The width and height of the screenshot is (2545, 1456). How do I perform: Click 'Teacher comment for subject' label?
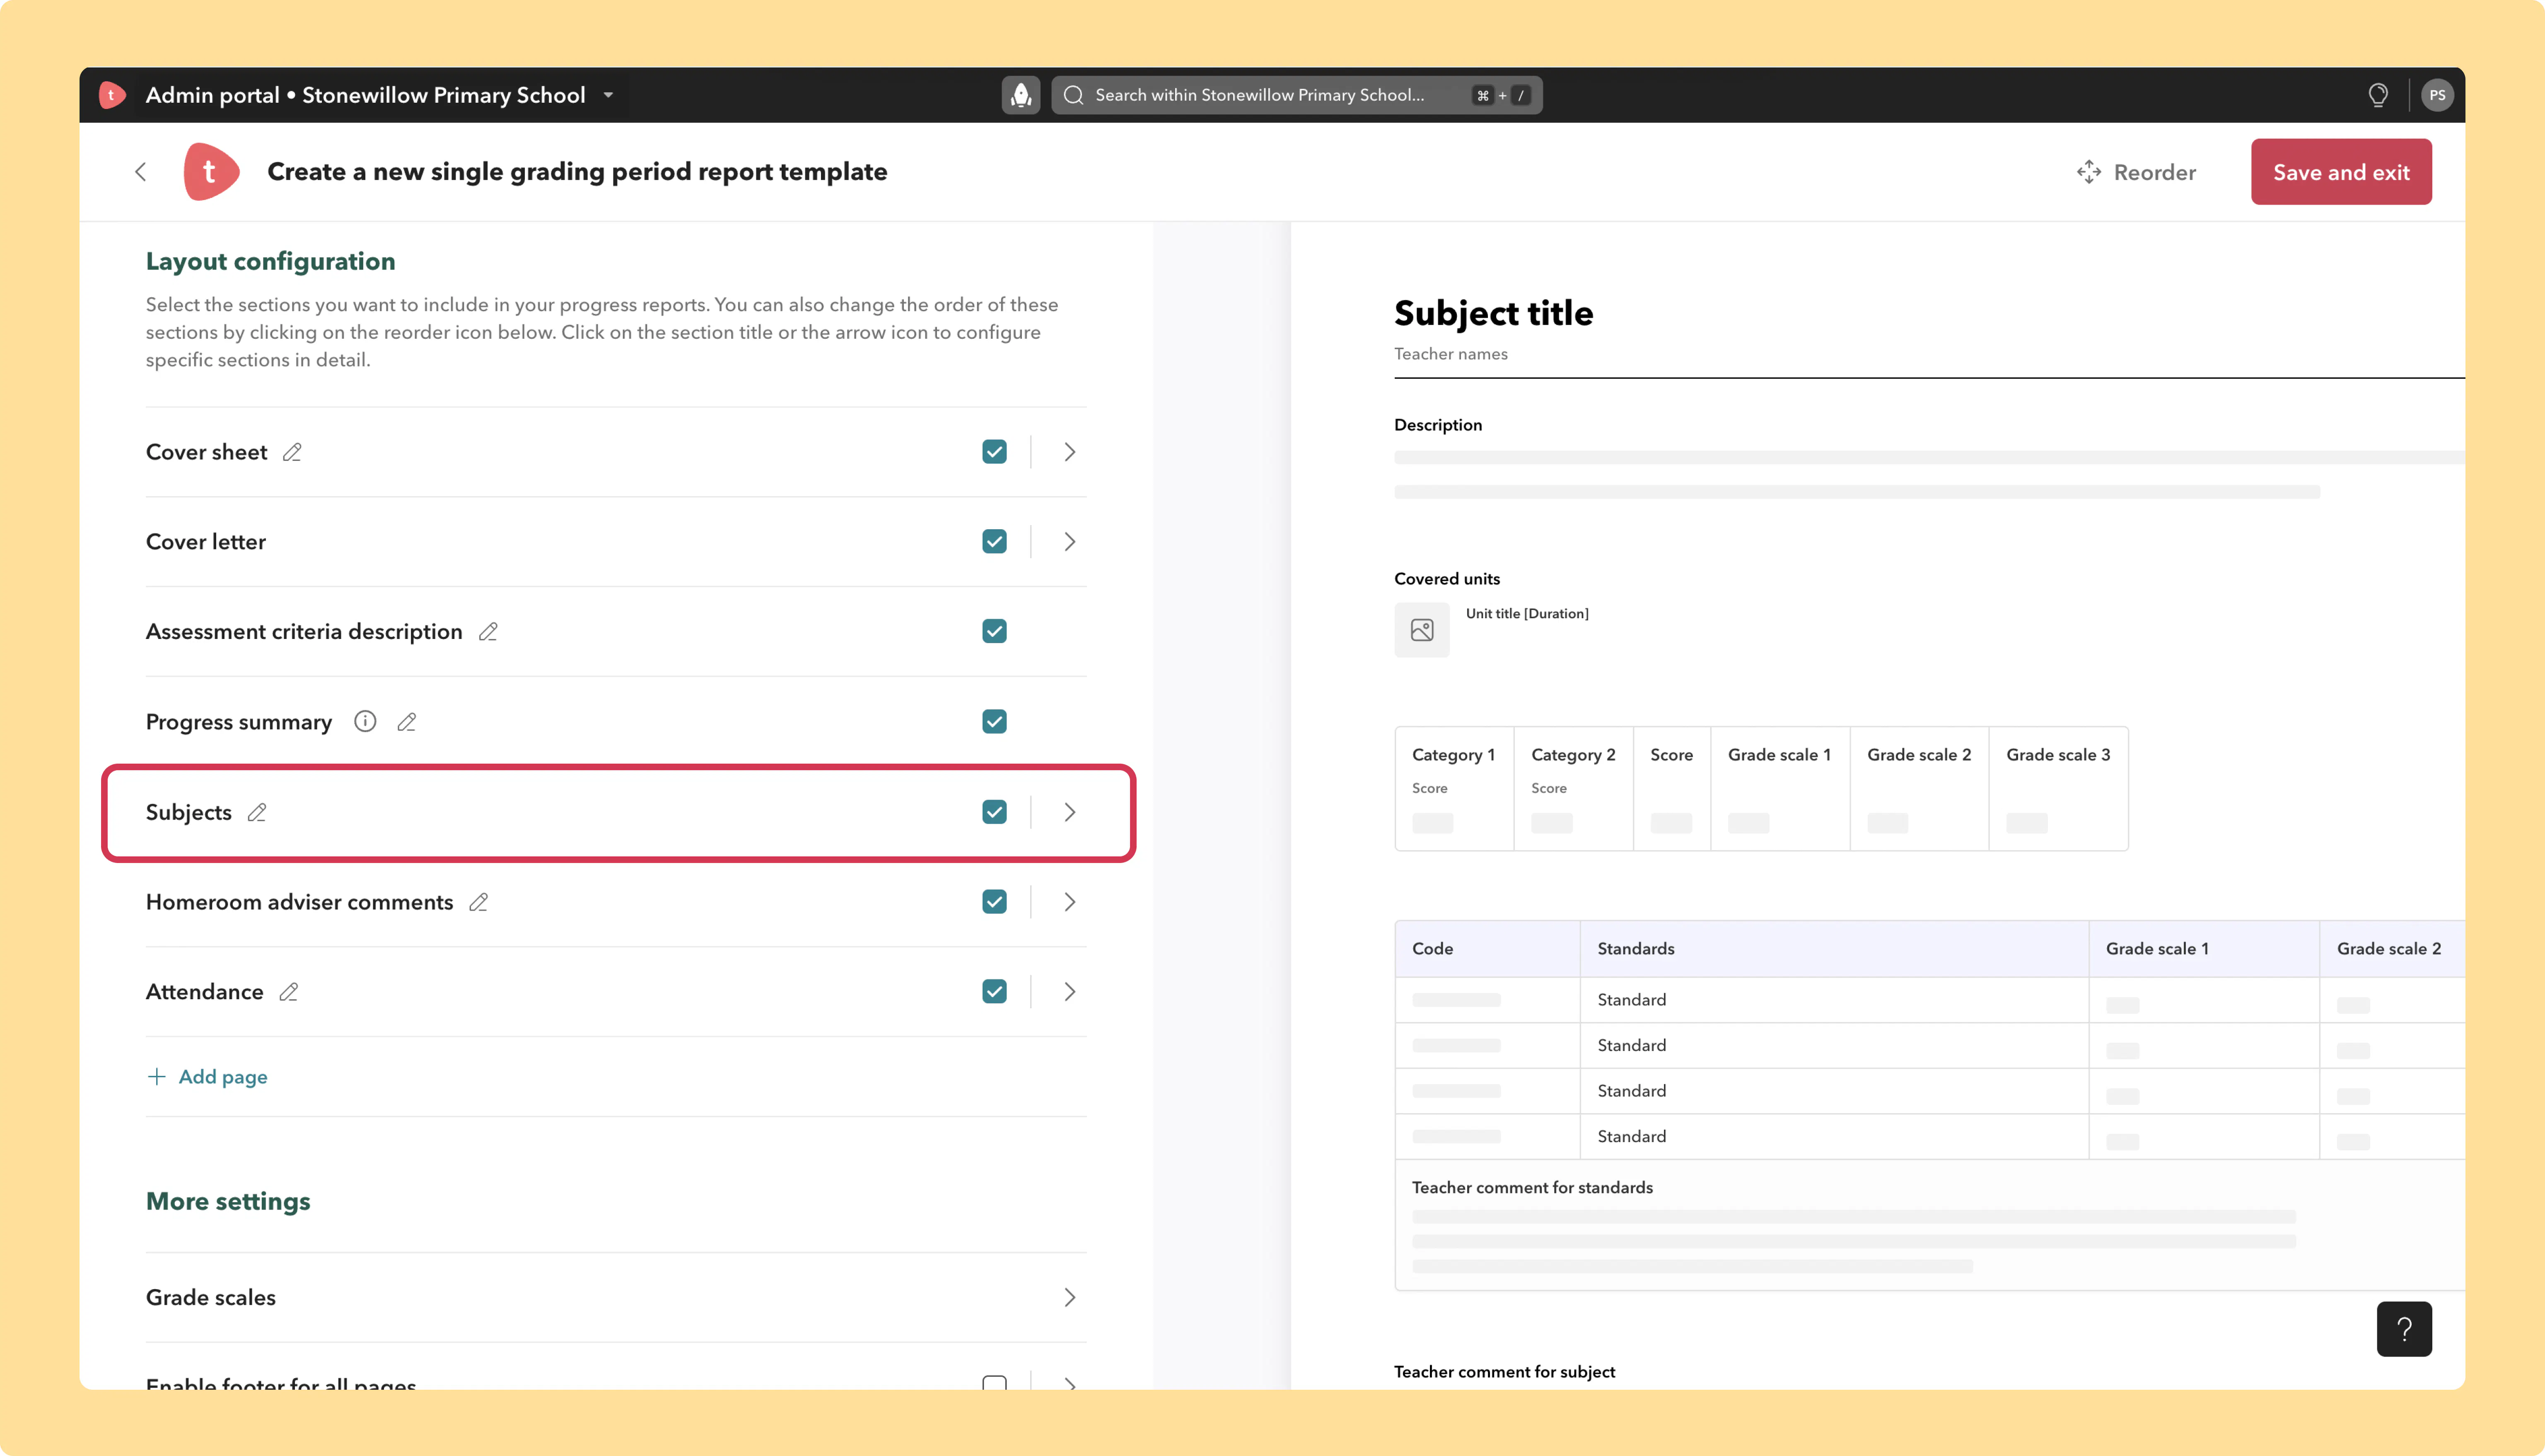(x=1505, y=1372)
